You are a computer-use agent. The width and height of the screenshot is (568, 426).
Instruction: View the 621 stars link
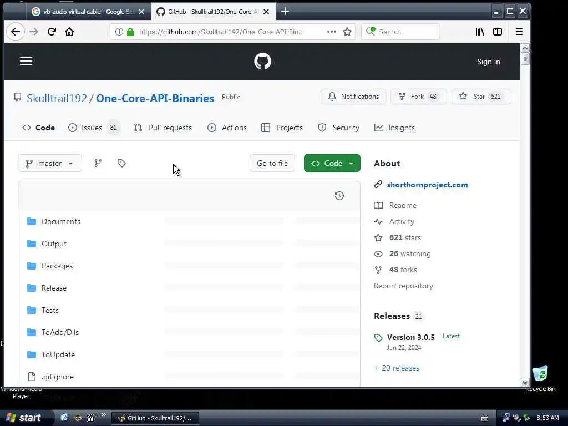(405, 237)
